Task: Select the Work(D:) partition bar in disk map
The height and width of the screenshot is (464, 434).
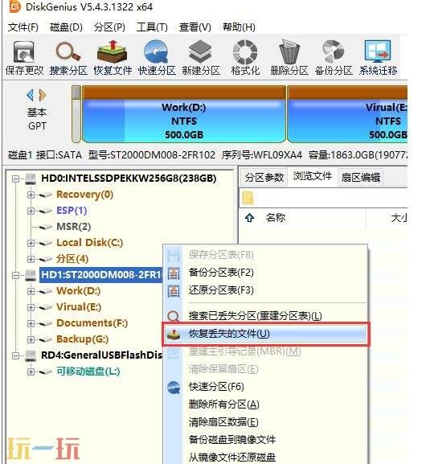Action: pos(184,114)
